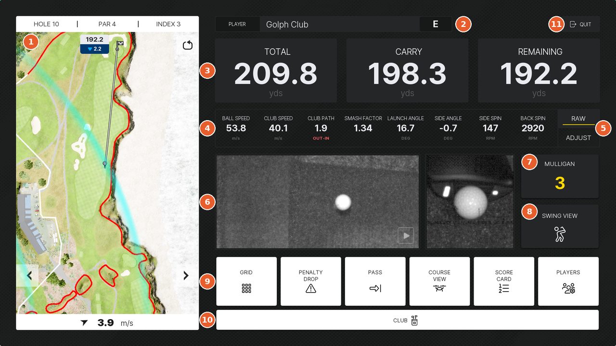
Task: Switch to ADJUST data tab
Action: (x=578, y=137)
